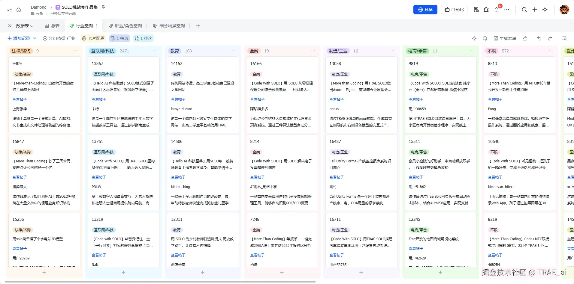Viewport: 574px width, 284px height.
Task: Click the share arrow icon in the toolbar
Action: click(525, 38)
